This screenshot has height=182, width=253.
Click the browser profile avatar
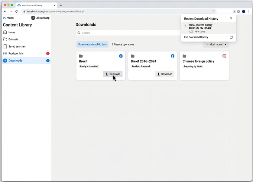tap(244, 11)
